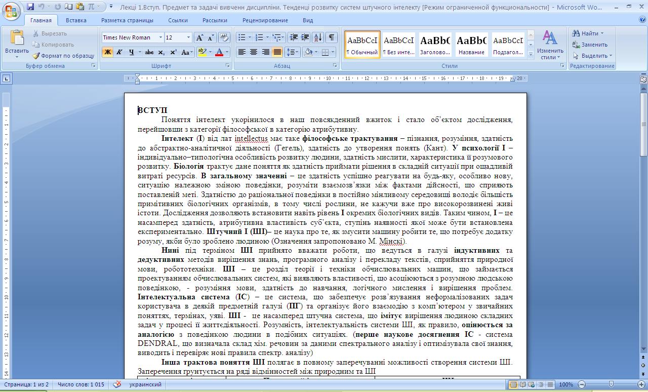This screenshot has width=648, height=392.
Task: Align text left
Action: coord(242,52)
